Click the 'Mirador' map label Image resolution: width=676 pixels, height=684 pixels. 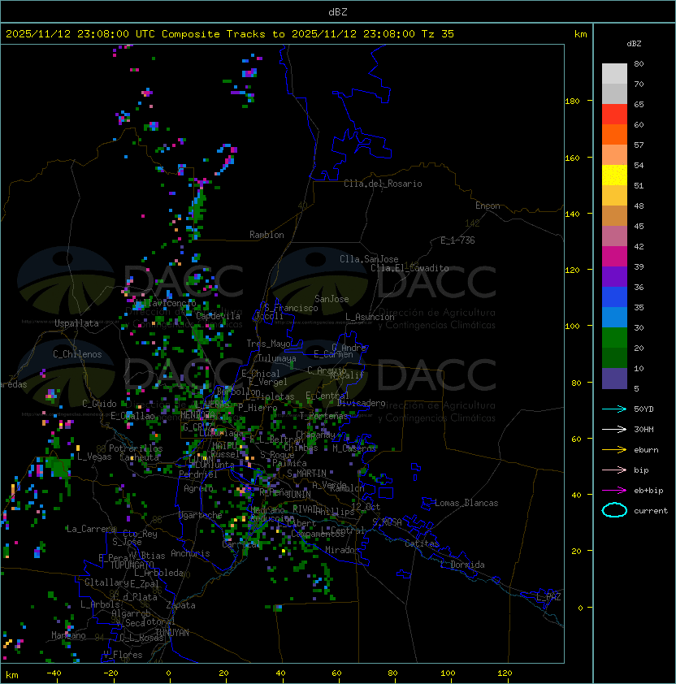342,550
